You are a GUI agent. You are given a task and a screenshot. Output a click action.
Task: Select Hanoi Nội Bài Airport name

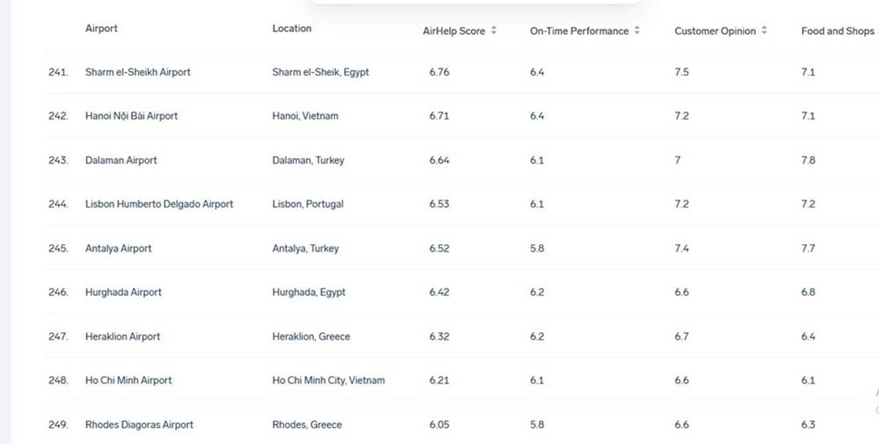131,116
